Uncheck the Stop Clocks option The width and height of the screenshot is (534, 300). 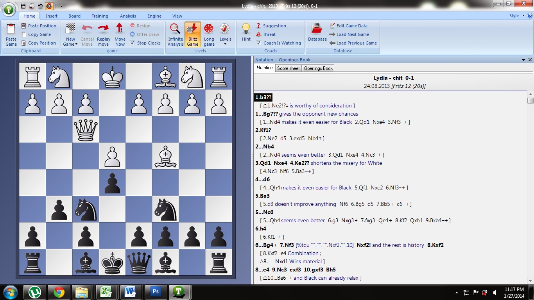[132, 43]
